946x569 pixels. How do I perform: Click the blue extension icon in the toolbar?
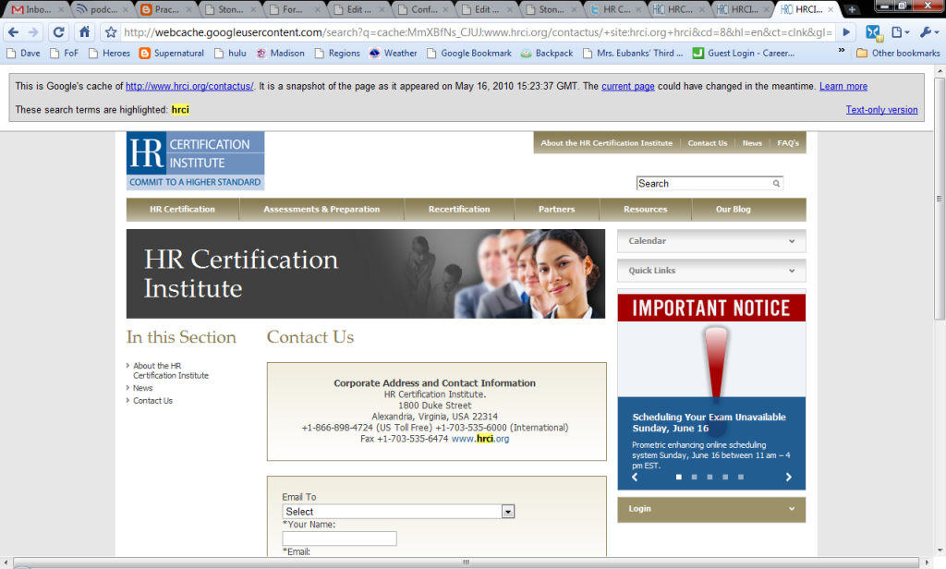[x=873, y=32]
